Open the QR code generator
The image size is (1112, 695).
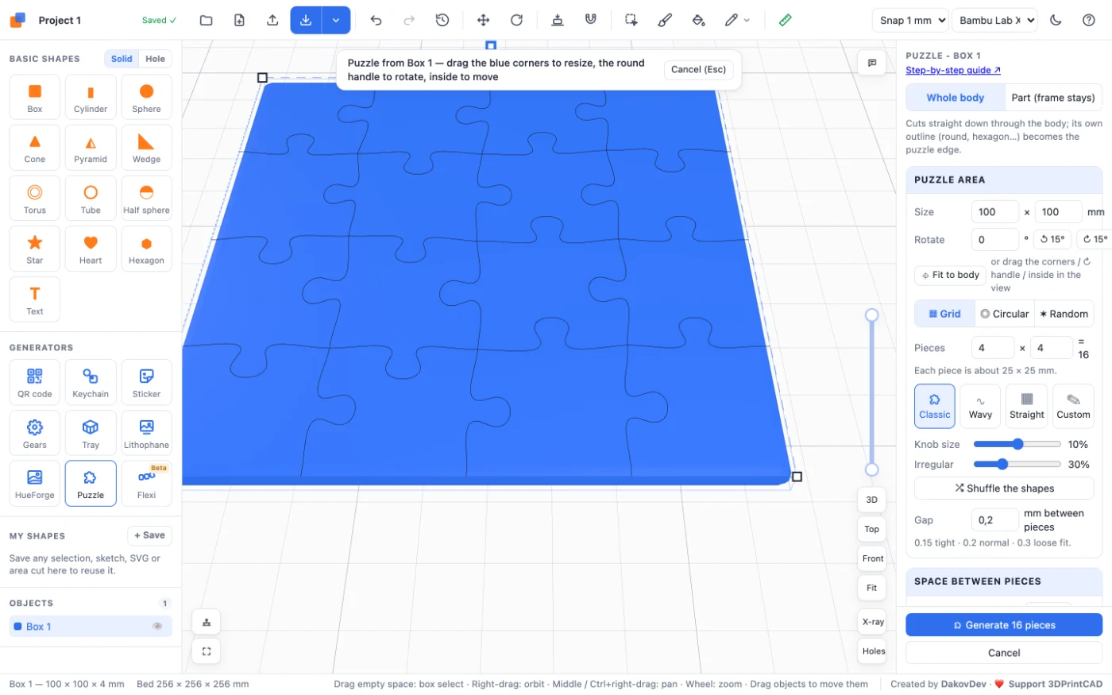tap(35, 382)
